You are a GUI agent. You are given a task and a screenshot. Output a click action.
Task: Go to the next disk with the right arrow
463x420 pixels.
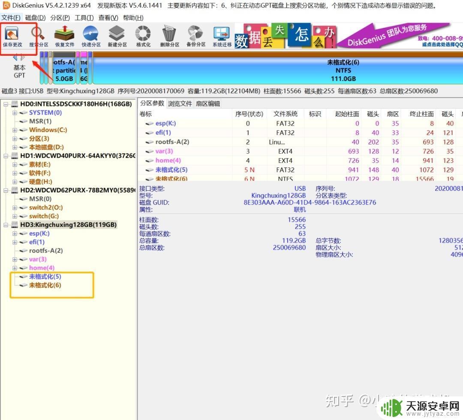[x=23, y=57]
